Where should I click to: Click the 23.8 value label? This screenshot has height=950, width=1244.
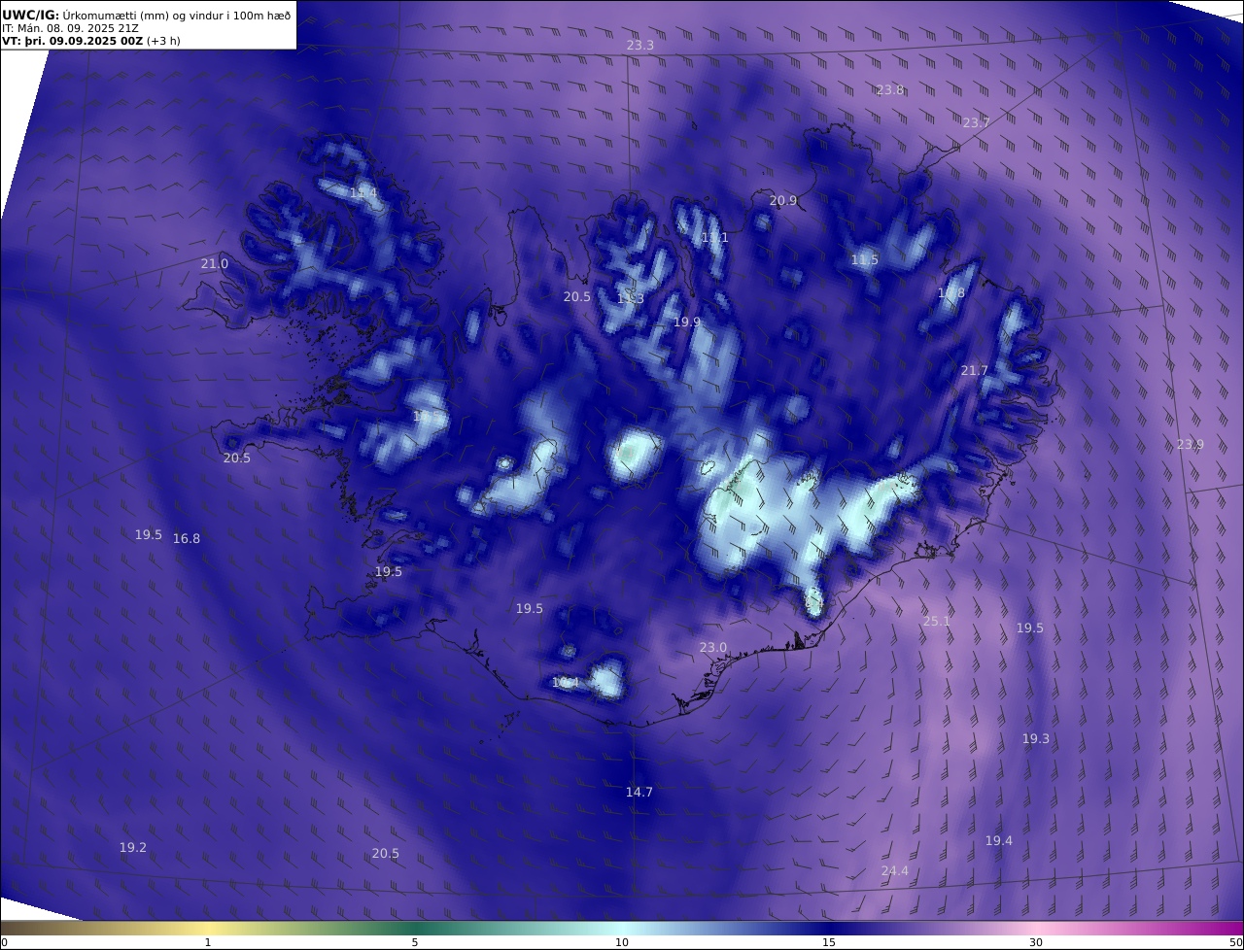click(x=889, y=89)
